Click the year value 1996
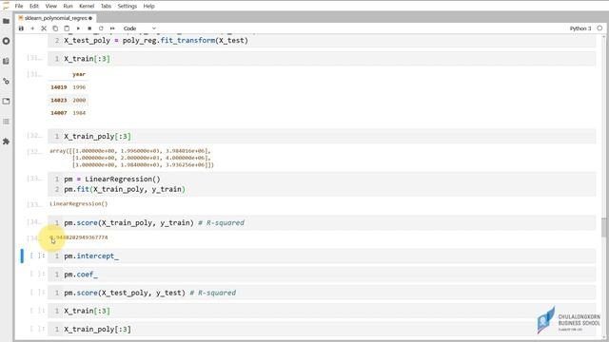 (x=79, y=87)
